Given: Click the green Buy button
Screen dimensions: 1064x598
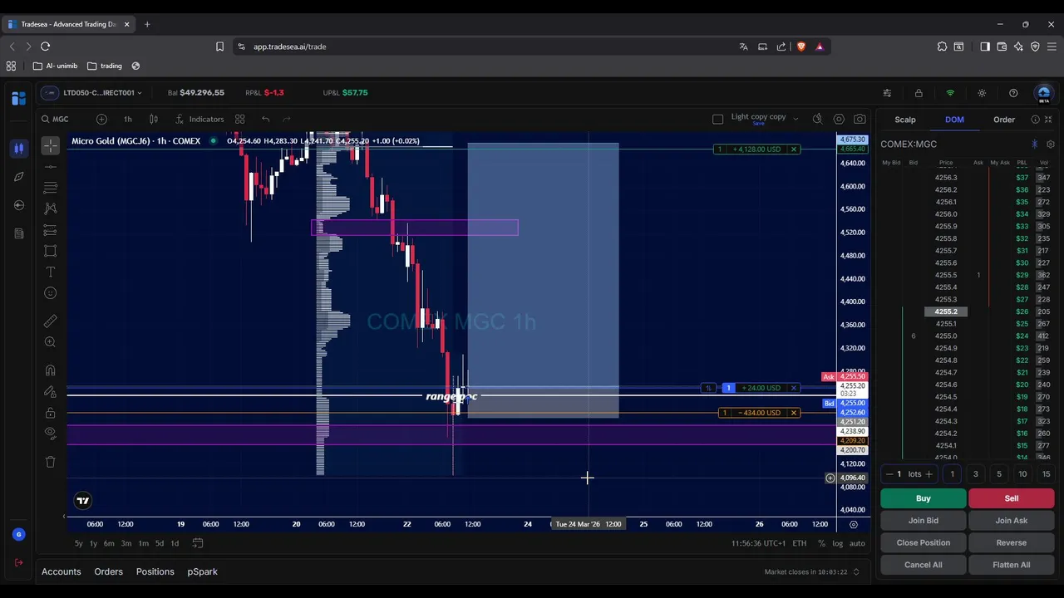Looking at the screenshot, I should (x=924, y=498).
